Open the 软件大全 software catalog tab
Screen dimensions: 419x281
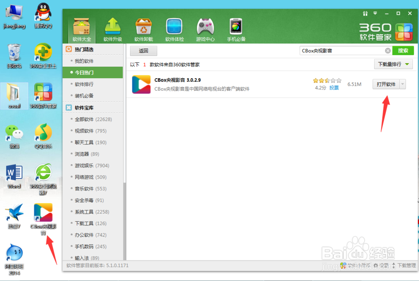[x=82, y=30]
